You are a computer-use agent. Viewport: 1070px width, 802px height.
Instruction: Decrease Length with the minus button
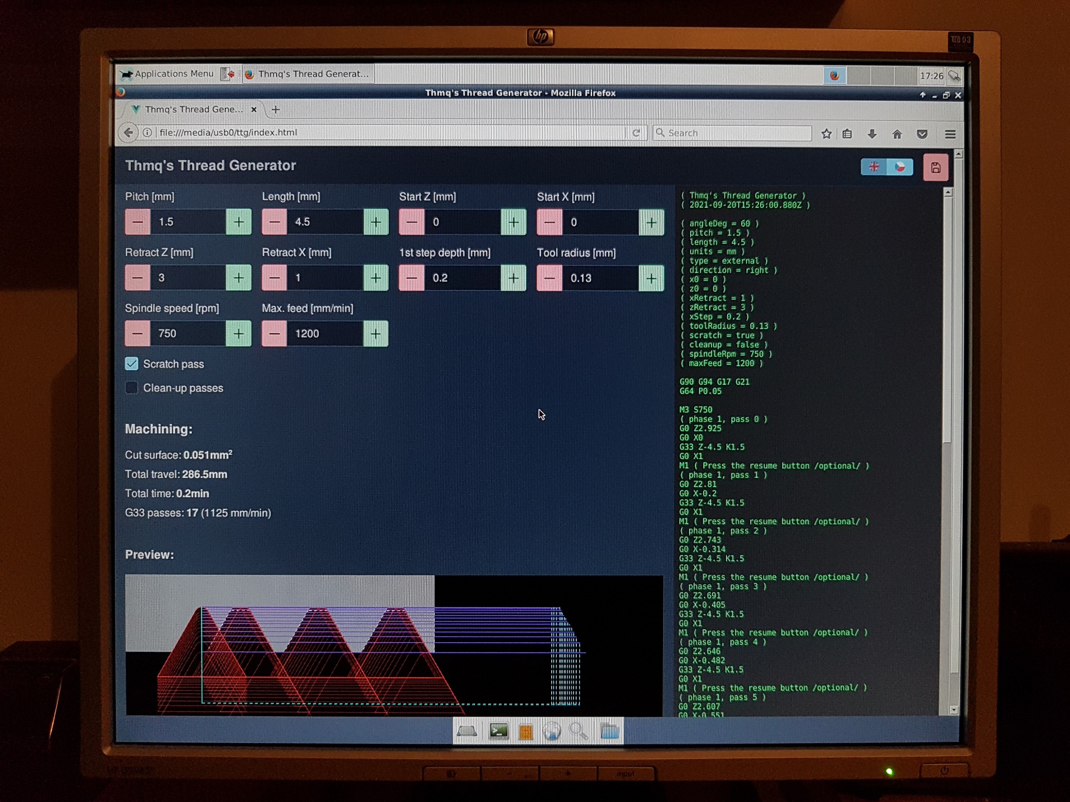coord(274,222)
